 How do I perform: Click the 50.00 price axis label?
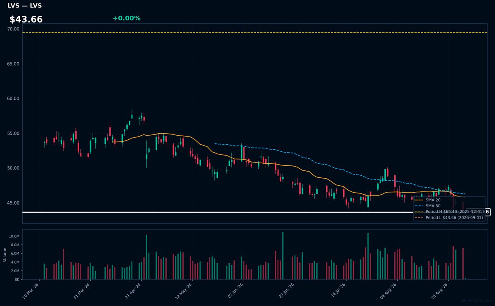pyautogui.click(x=13, y=168)
